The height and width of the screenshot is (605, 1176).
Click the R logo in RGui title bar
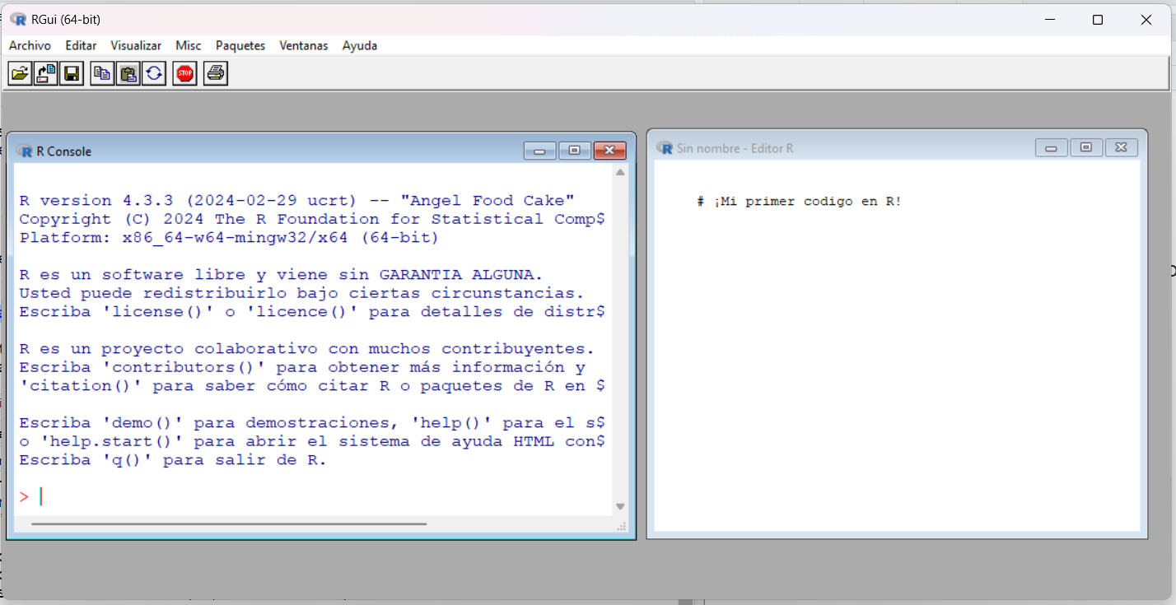[x=18, y=19]
